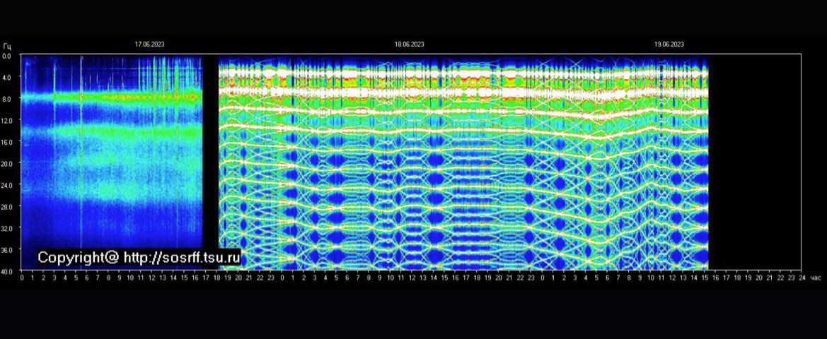Click the final hour 24 marker
Image resolution: width=827 pixels, height=339 pixels.
point(802,278)
